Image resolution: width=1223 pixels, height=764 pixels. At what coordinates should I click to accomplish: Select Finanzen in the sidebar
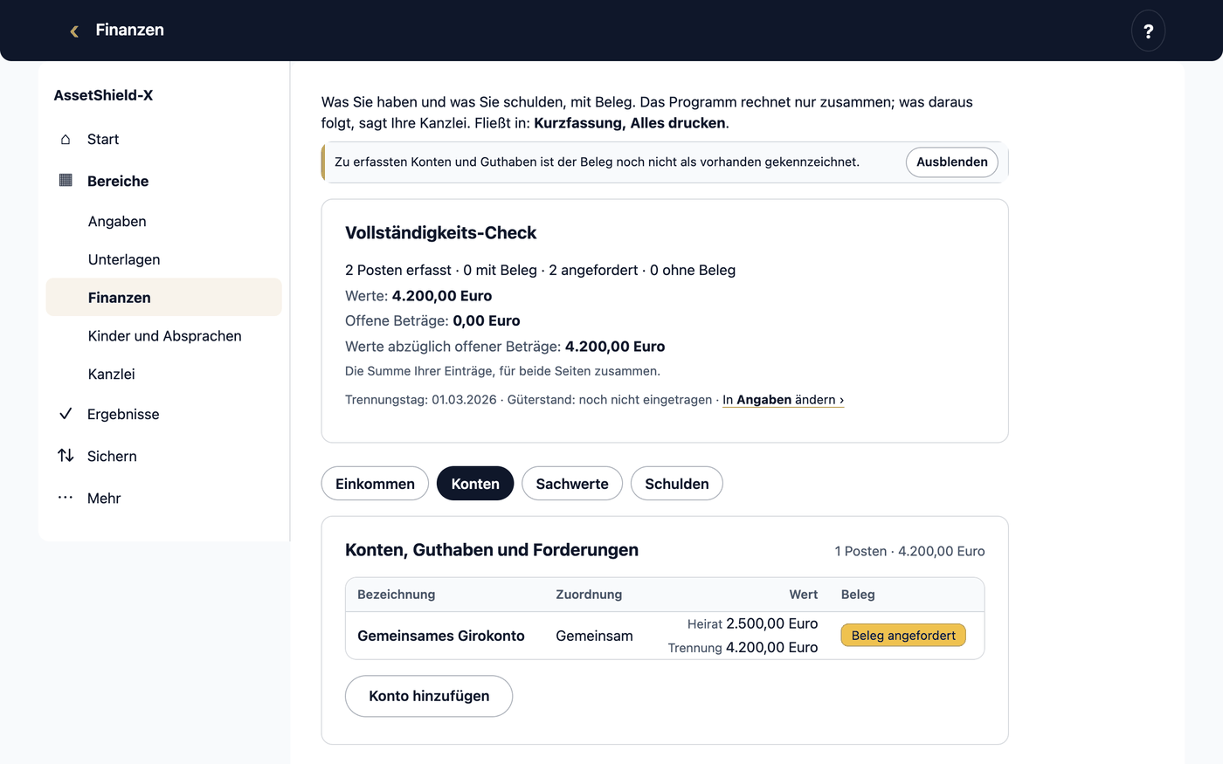coord(163,298)
